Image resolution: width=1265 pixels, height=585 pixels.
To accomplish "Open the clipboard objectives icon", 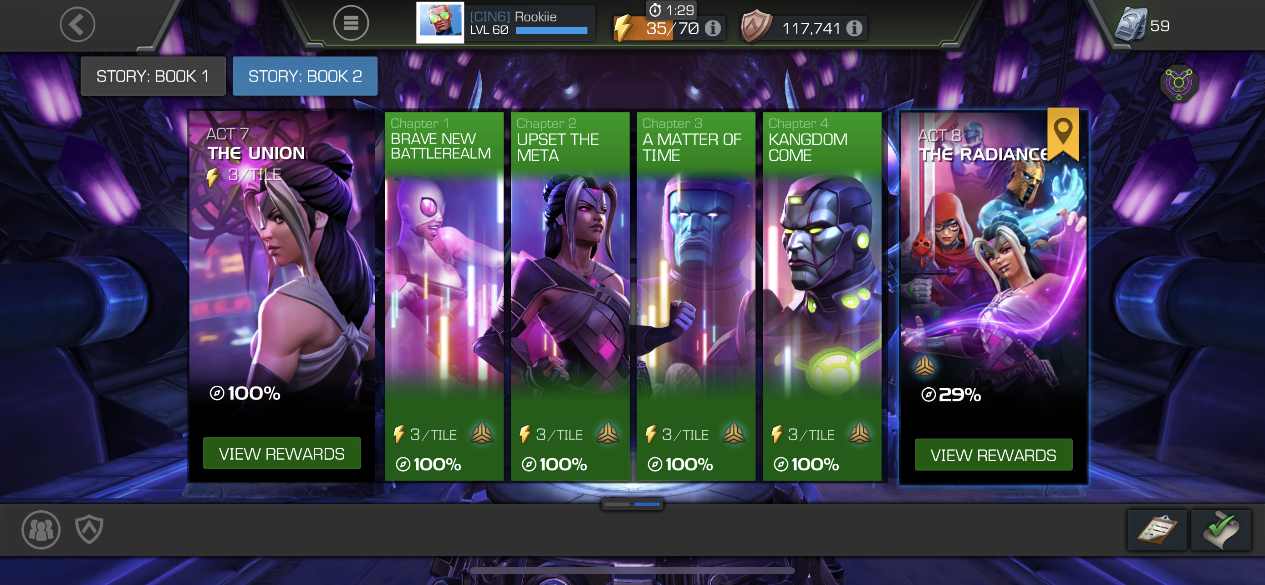I will pyautogui.click(x=1157, y=530).
